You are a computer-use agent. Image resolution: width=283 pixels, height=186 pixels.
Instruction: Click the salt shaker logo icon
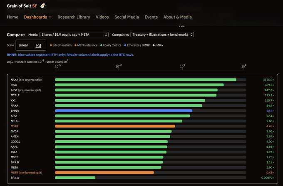click(43, 5)
